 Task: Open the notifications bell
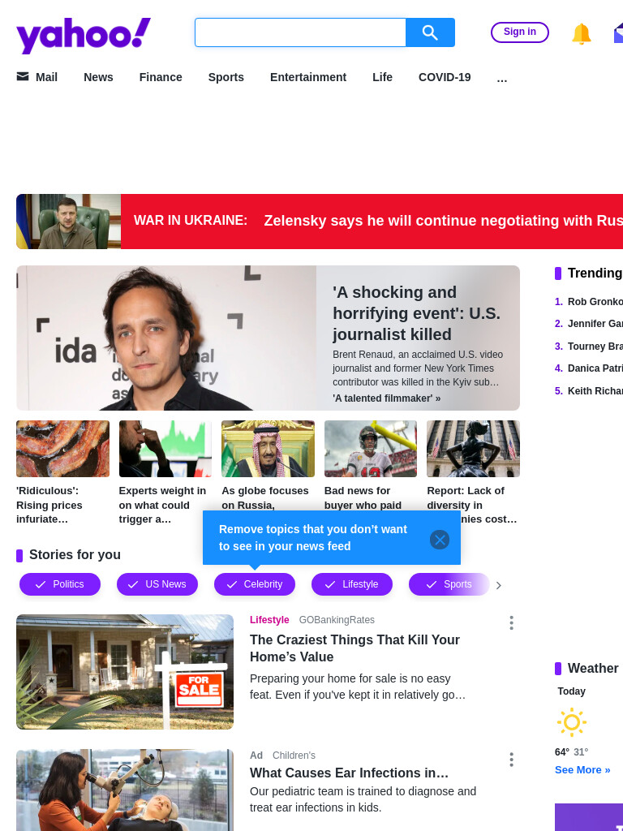click(x=581, y=33)
